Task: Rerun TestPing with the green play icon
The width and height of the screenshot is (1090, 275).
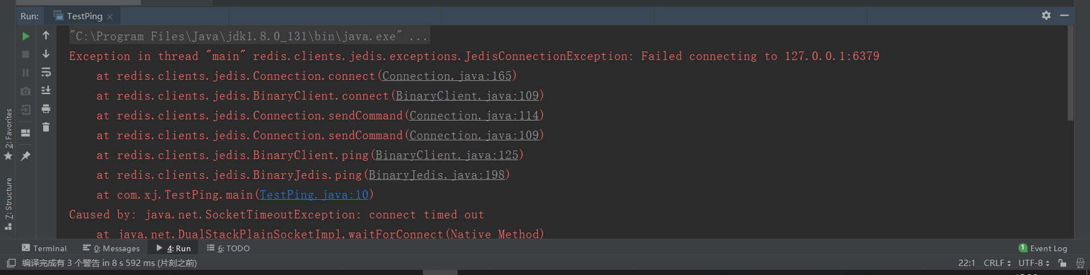Action: coord(26,36)
